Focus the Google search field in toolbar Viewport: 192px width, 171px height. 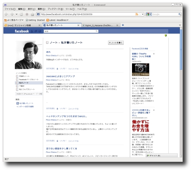coord(165,14)
